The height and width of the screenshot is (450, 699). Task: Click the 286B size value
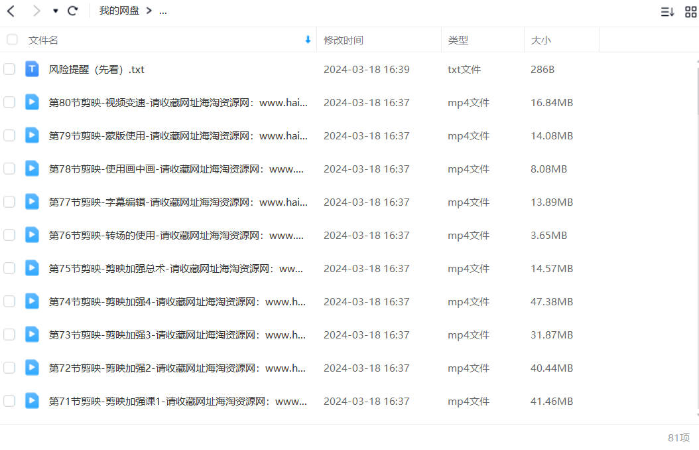[x=542, y=70]
